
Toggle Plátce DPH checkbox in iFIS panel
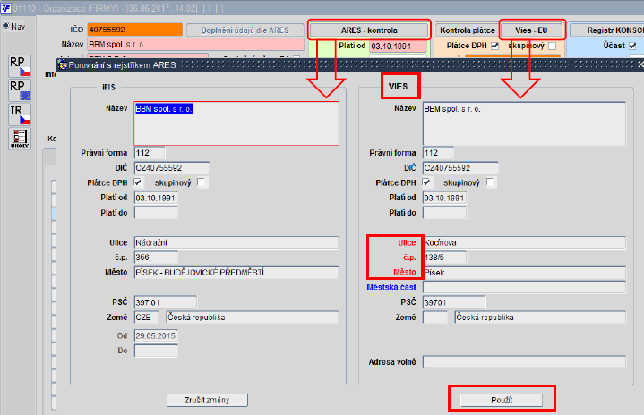(x=139, y=182)
